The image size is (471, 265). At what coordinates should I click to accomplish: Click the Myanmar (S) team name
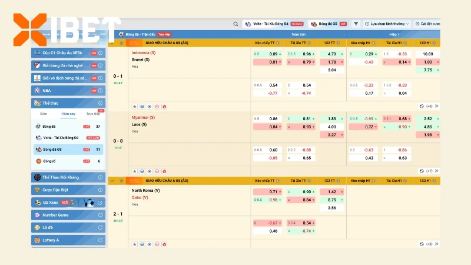(143, 117)
